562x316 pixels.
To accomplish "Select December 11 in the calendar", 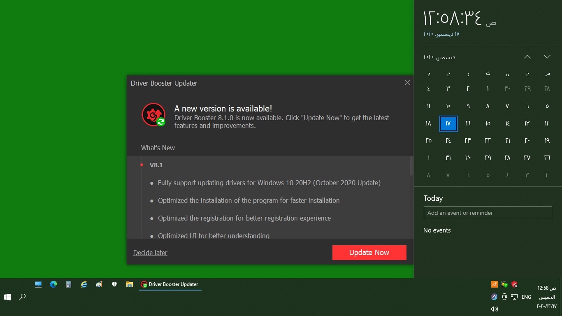I will point(429,106).
